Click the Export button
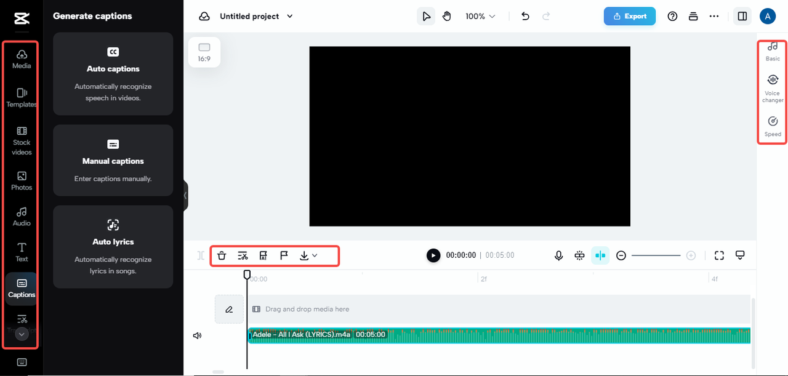Screen dimensions: 788x376 click(x=630, y=17)
